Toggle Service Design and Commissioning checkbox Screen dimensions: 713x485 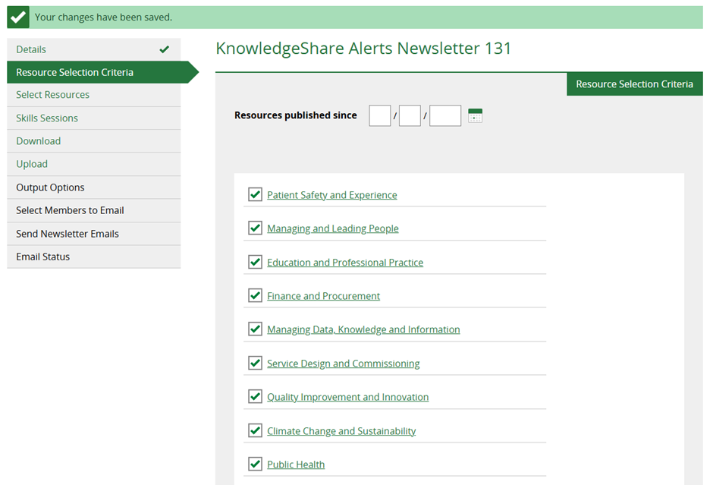tap(255, 363)
